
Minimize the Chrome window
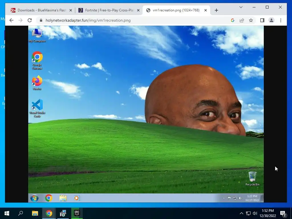tap(254, 7)
